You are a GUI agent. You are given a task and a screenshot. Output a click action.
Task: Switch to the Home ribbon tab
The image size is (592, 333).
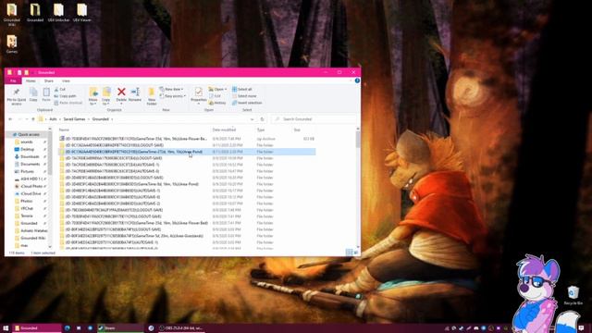31,80
